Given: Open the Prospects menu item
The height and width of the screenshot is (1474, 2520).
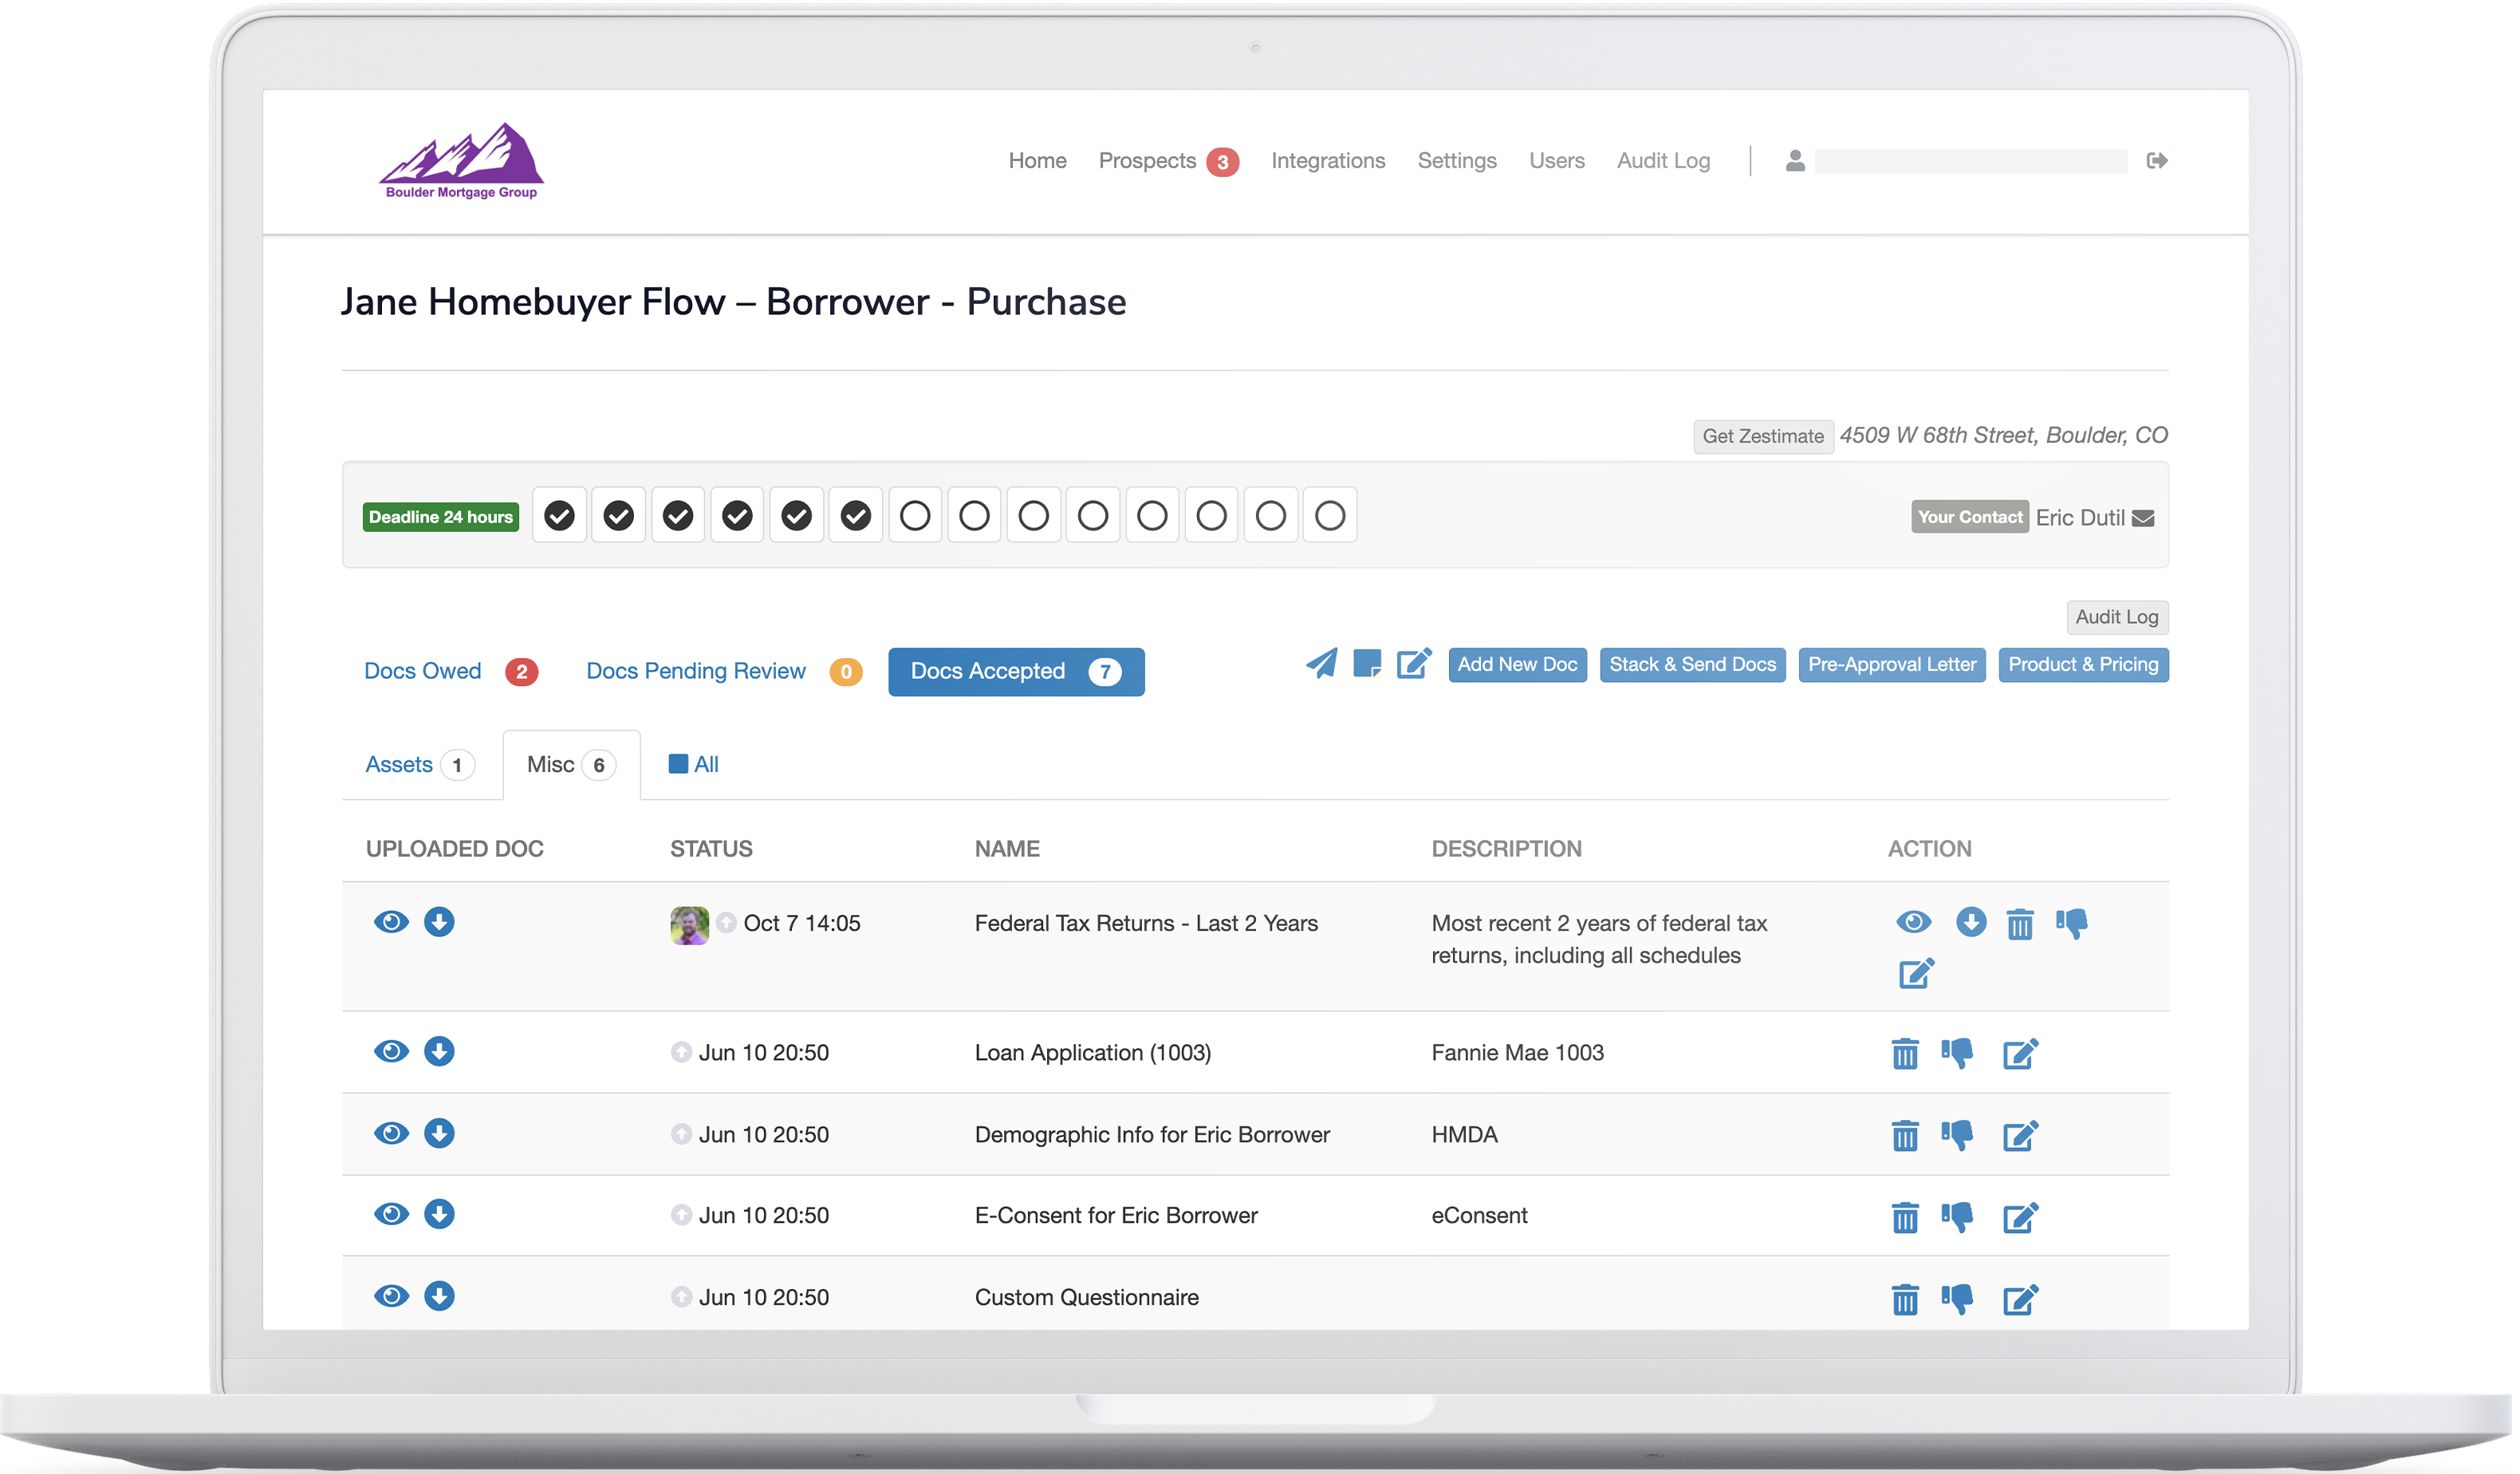Looking at the screenshot, I should click(1147, 160).
